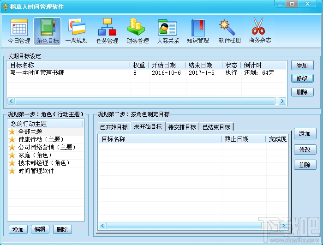Click star icon beside 全部主题
The height and width of the screenshot is (245, 323).
12,131
